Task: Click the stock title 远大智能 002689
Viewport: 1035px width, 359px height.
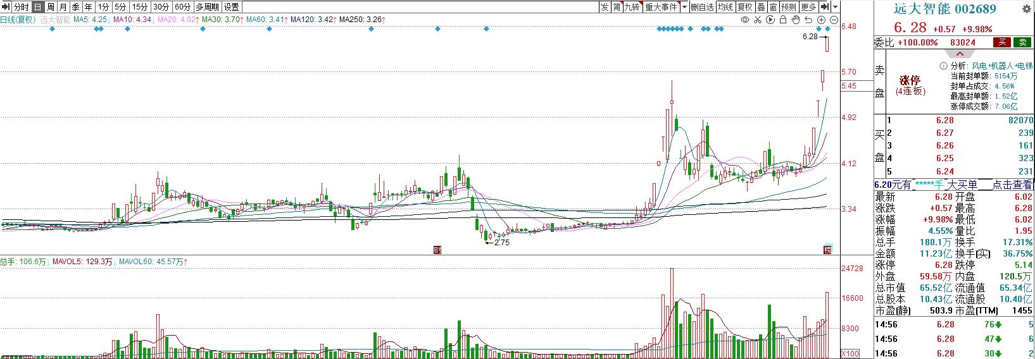Action: tap(944, 9)
